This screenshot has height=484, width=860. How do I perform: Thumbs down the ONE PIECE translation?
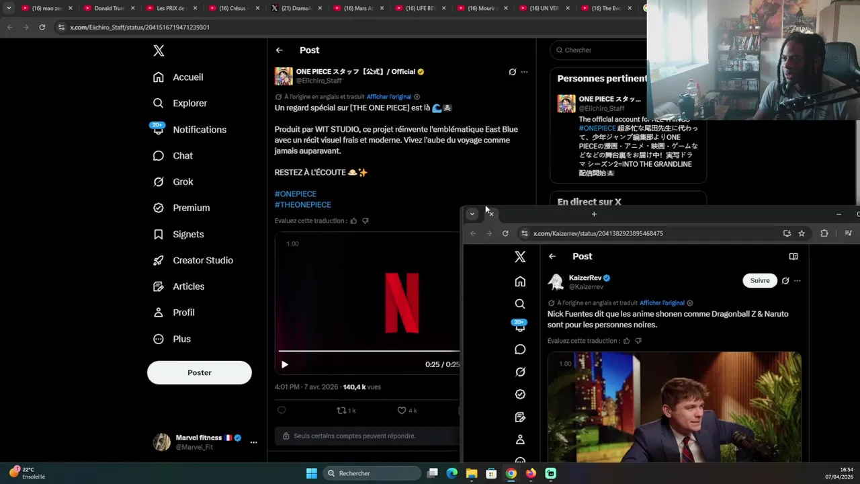point(365,220)
